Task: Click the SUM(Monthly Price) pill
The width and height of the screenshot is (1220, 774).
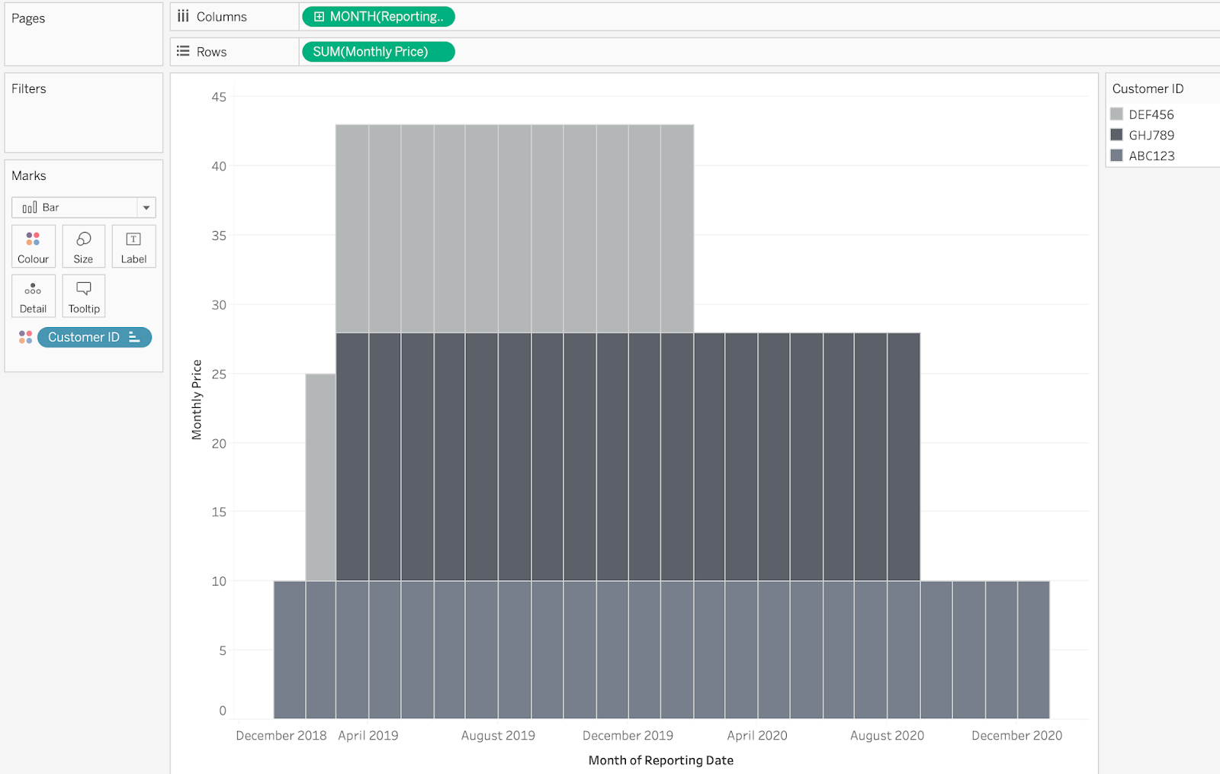Action: (377, 51)
